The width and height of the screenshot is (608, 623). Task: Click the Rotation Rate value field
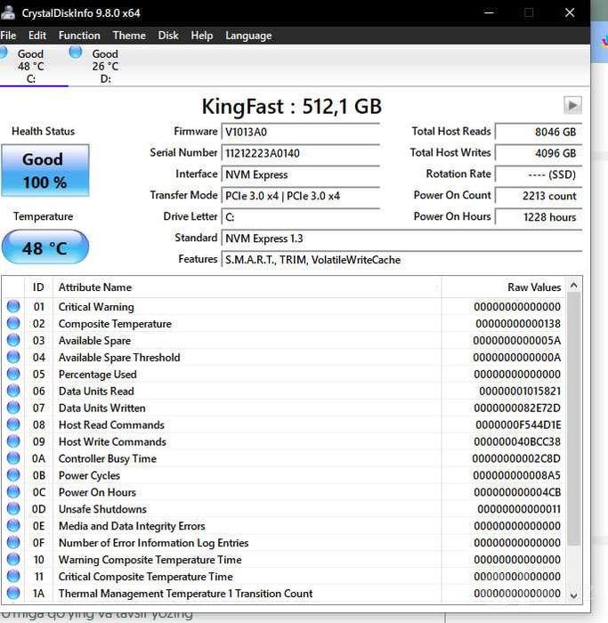[539, 174]
